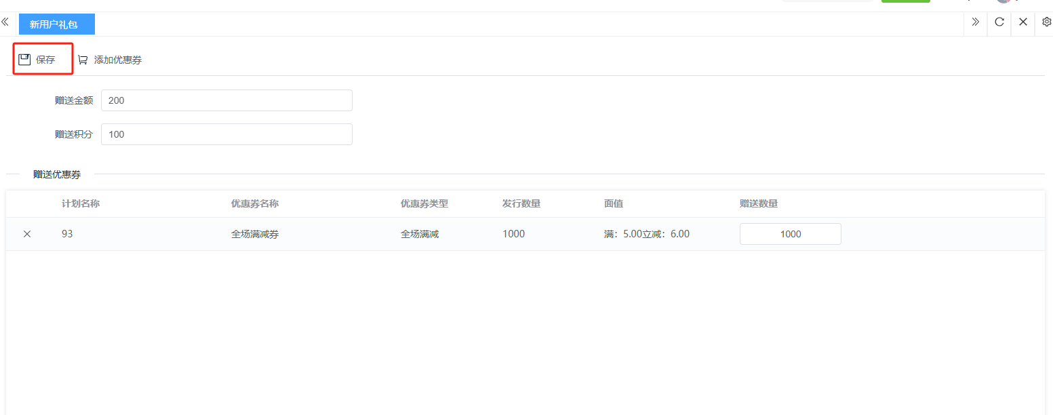
Task: Click the 发行数量 column header
Action: (521, 203)
